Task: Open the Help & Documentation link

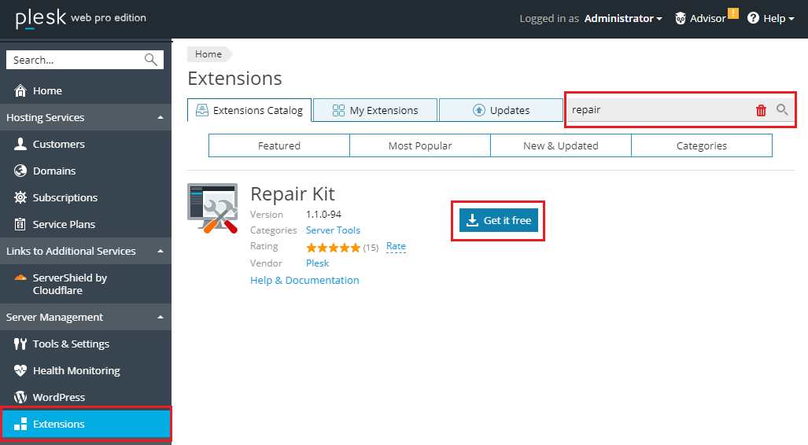Action: (304, 280)
